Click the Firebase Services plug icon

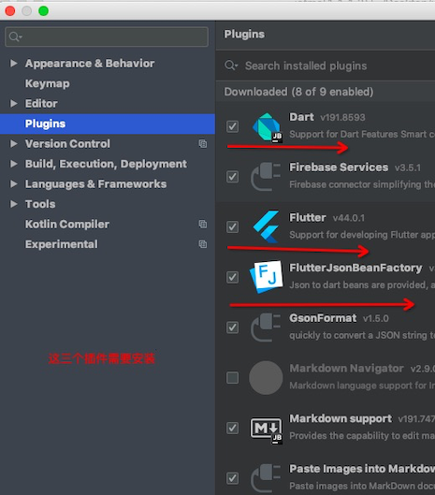point(266,177)
